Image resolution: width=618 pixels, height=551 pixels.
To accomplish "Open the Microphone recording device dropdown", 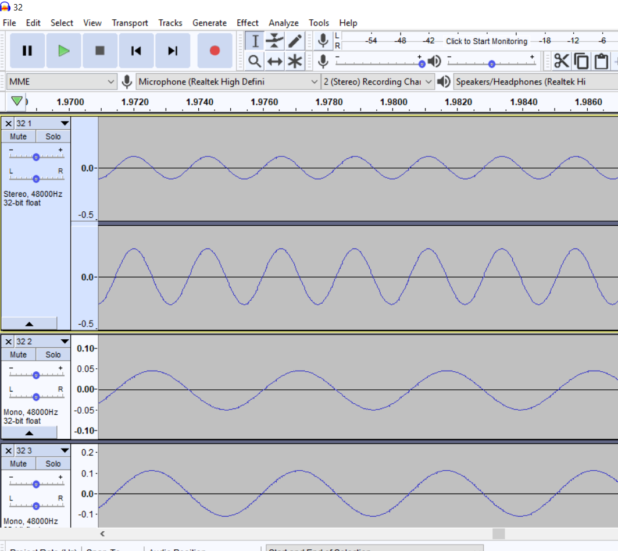I will tap(228, 81).
